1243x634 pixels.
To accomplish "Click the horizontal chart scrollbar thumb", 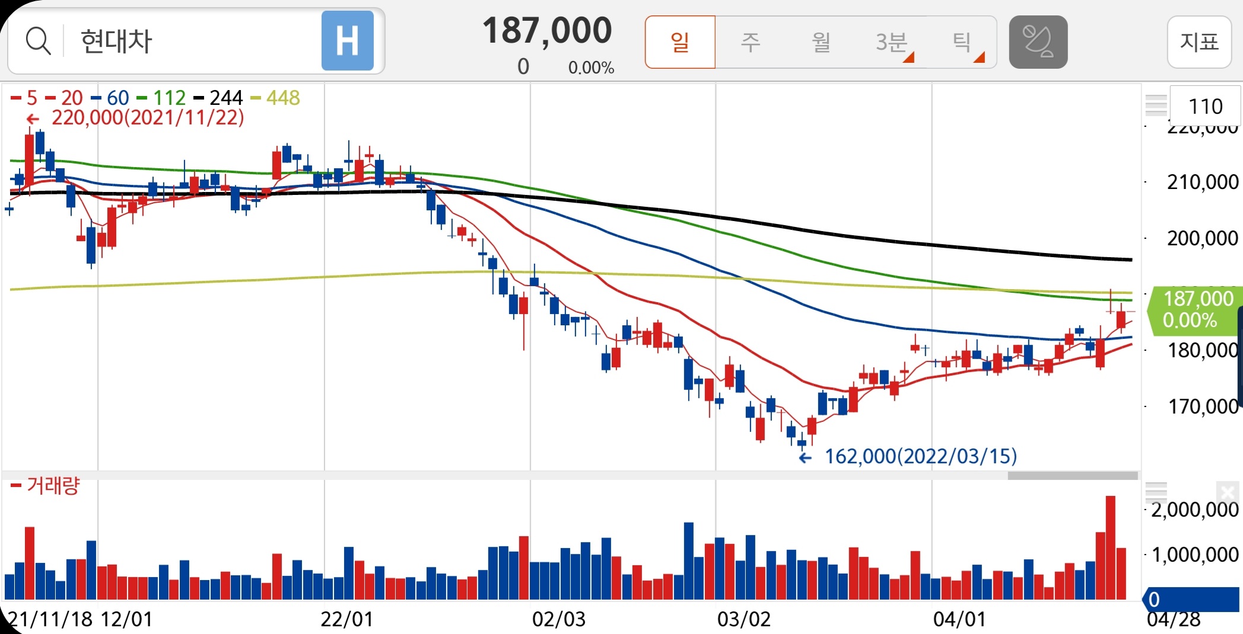I will (1073, 476).
